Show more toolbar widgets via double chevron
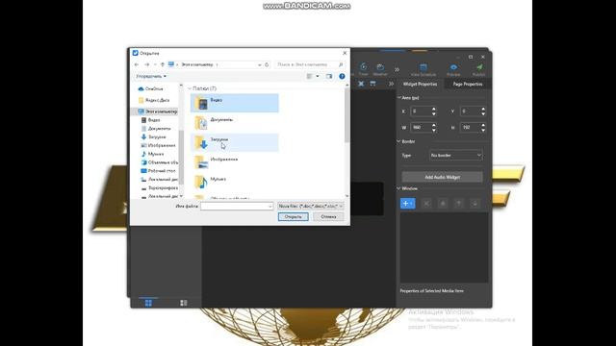The width and height of the screenshot is (616, 346). (397, 69)
